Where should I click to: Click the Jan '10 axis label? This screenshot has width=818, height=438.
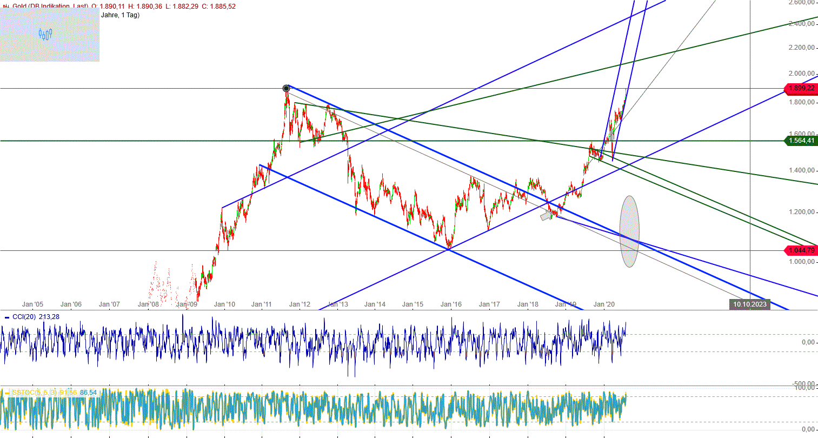point(224,304)
